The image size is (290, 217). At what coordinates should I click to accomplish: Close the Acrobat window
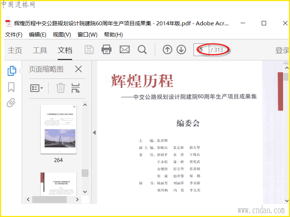coord(285,23)
